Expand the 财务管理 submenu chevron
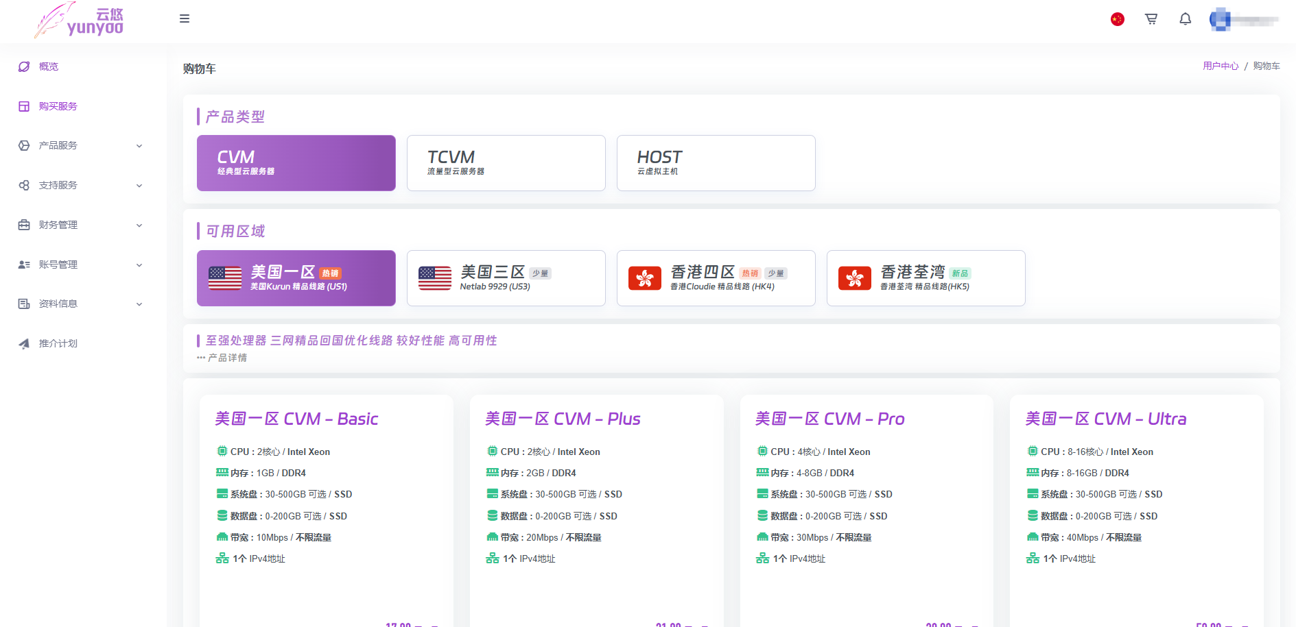This screenshot has width=1296, height=627. (x=139, y=225)
